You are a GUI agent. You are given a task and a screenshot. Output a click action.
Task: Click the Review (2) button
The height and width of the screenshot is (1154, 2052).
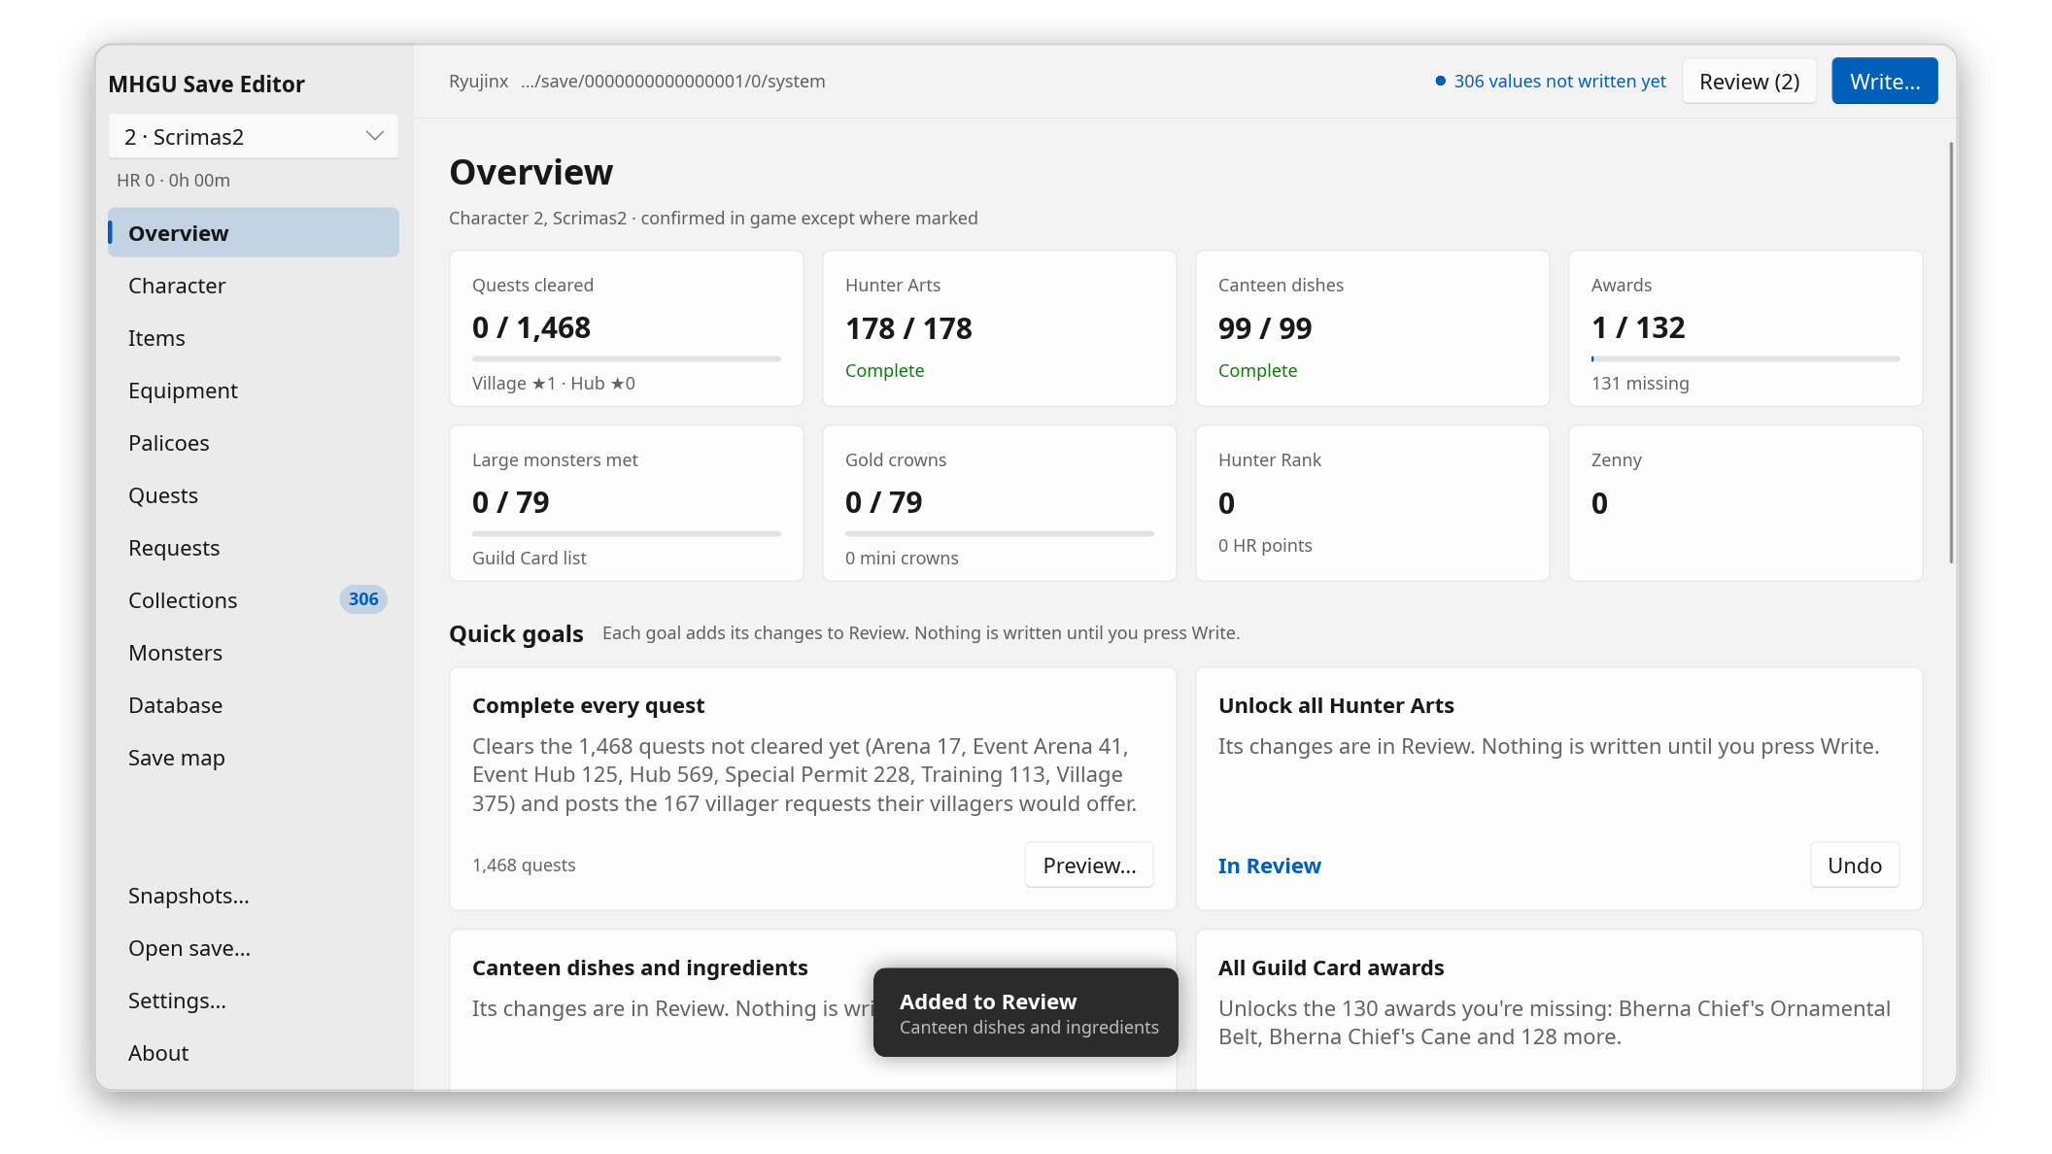[x=1749, y=82]
